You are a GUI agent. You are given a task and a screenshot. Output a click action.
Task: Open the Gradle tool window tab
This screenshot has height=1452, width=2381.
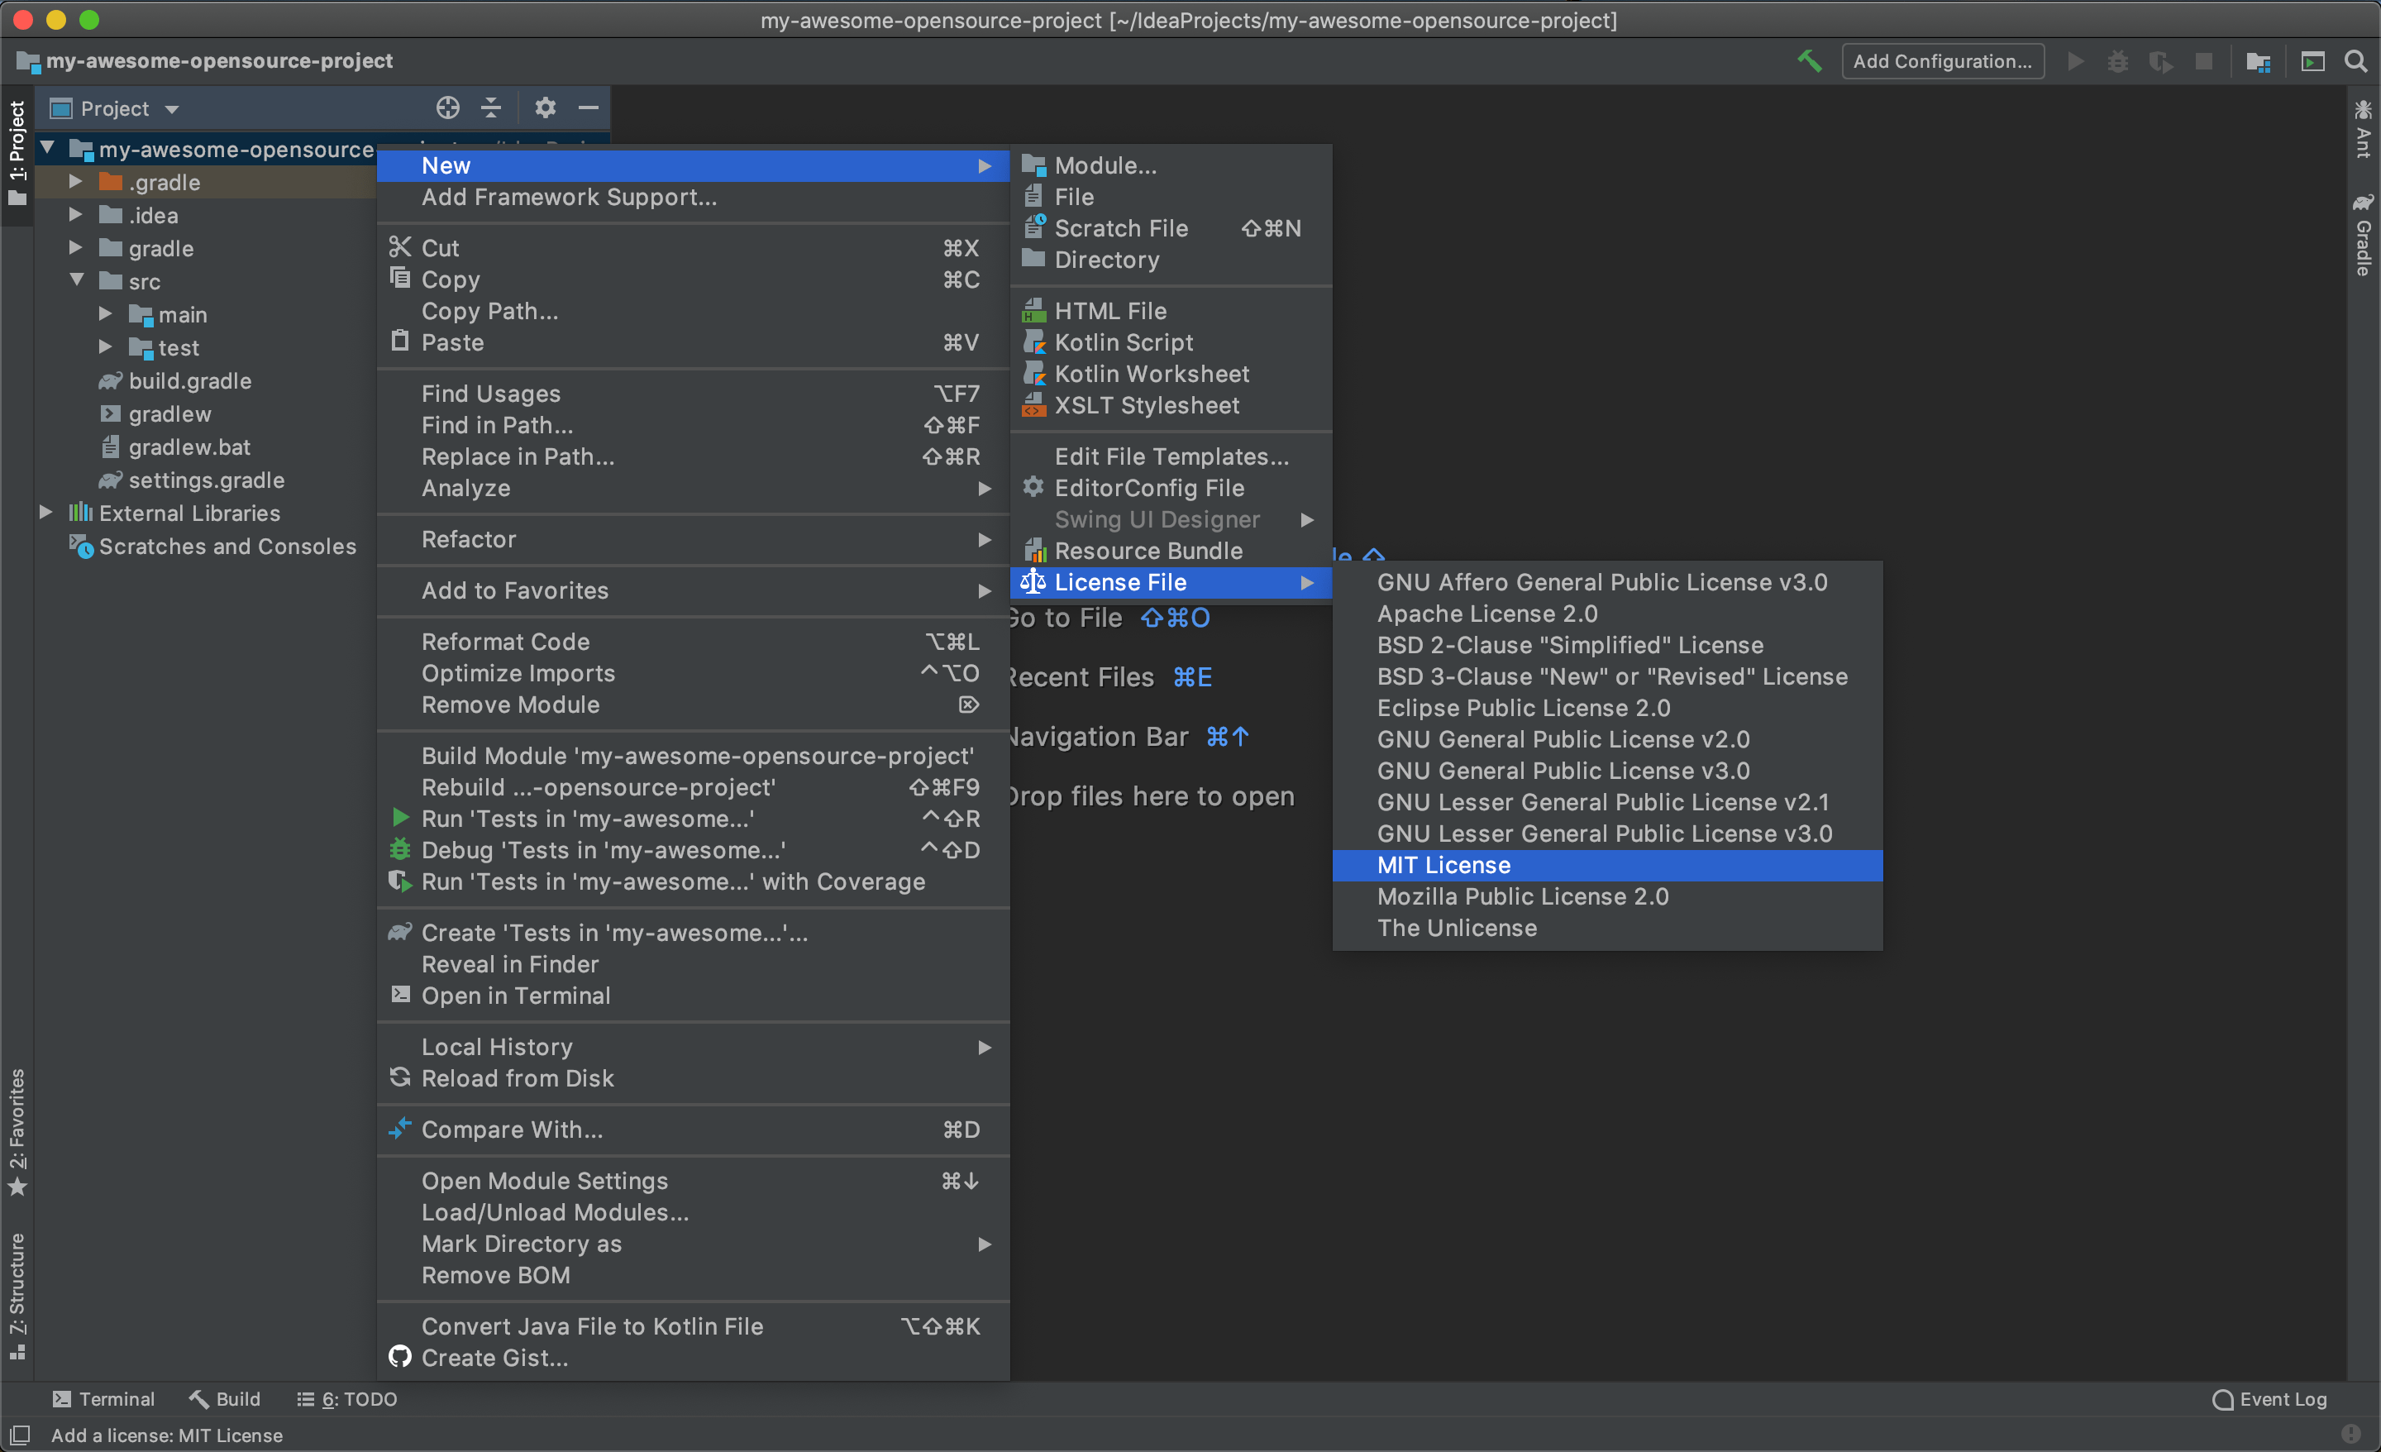[2364, 232]
